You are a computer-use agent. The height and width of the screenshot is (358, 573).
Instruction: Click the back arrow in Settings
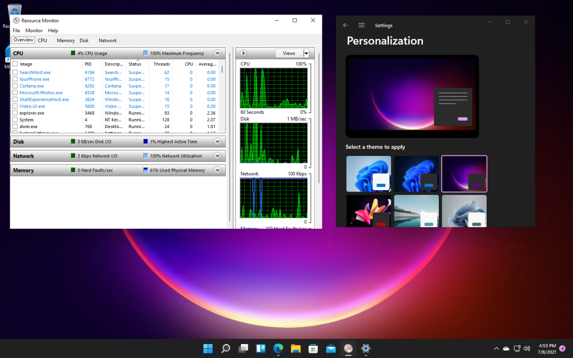(346, 25)
